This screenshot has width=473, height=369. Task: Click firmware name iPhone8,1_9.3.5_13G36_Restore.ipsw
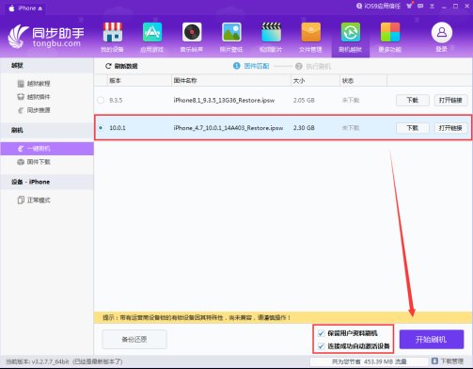[224, 100]
